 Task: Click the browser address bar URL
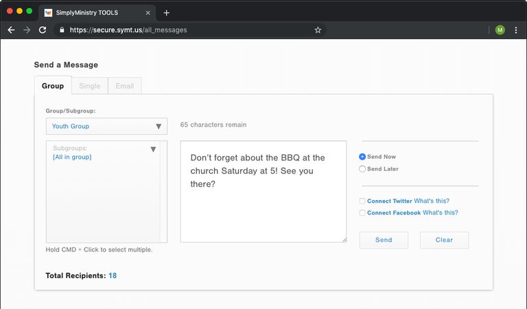[128, 30]
